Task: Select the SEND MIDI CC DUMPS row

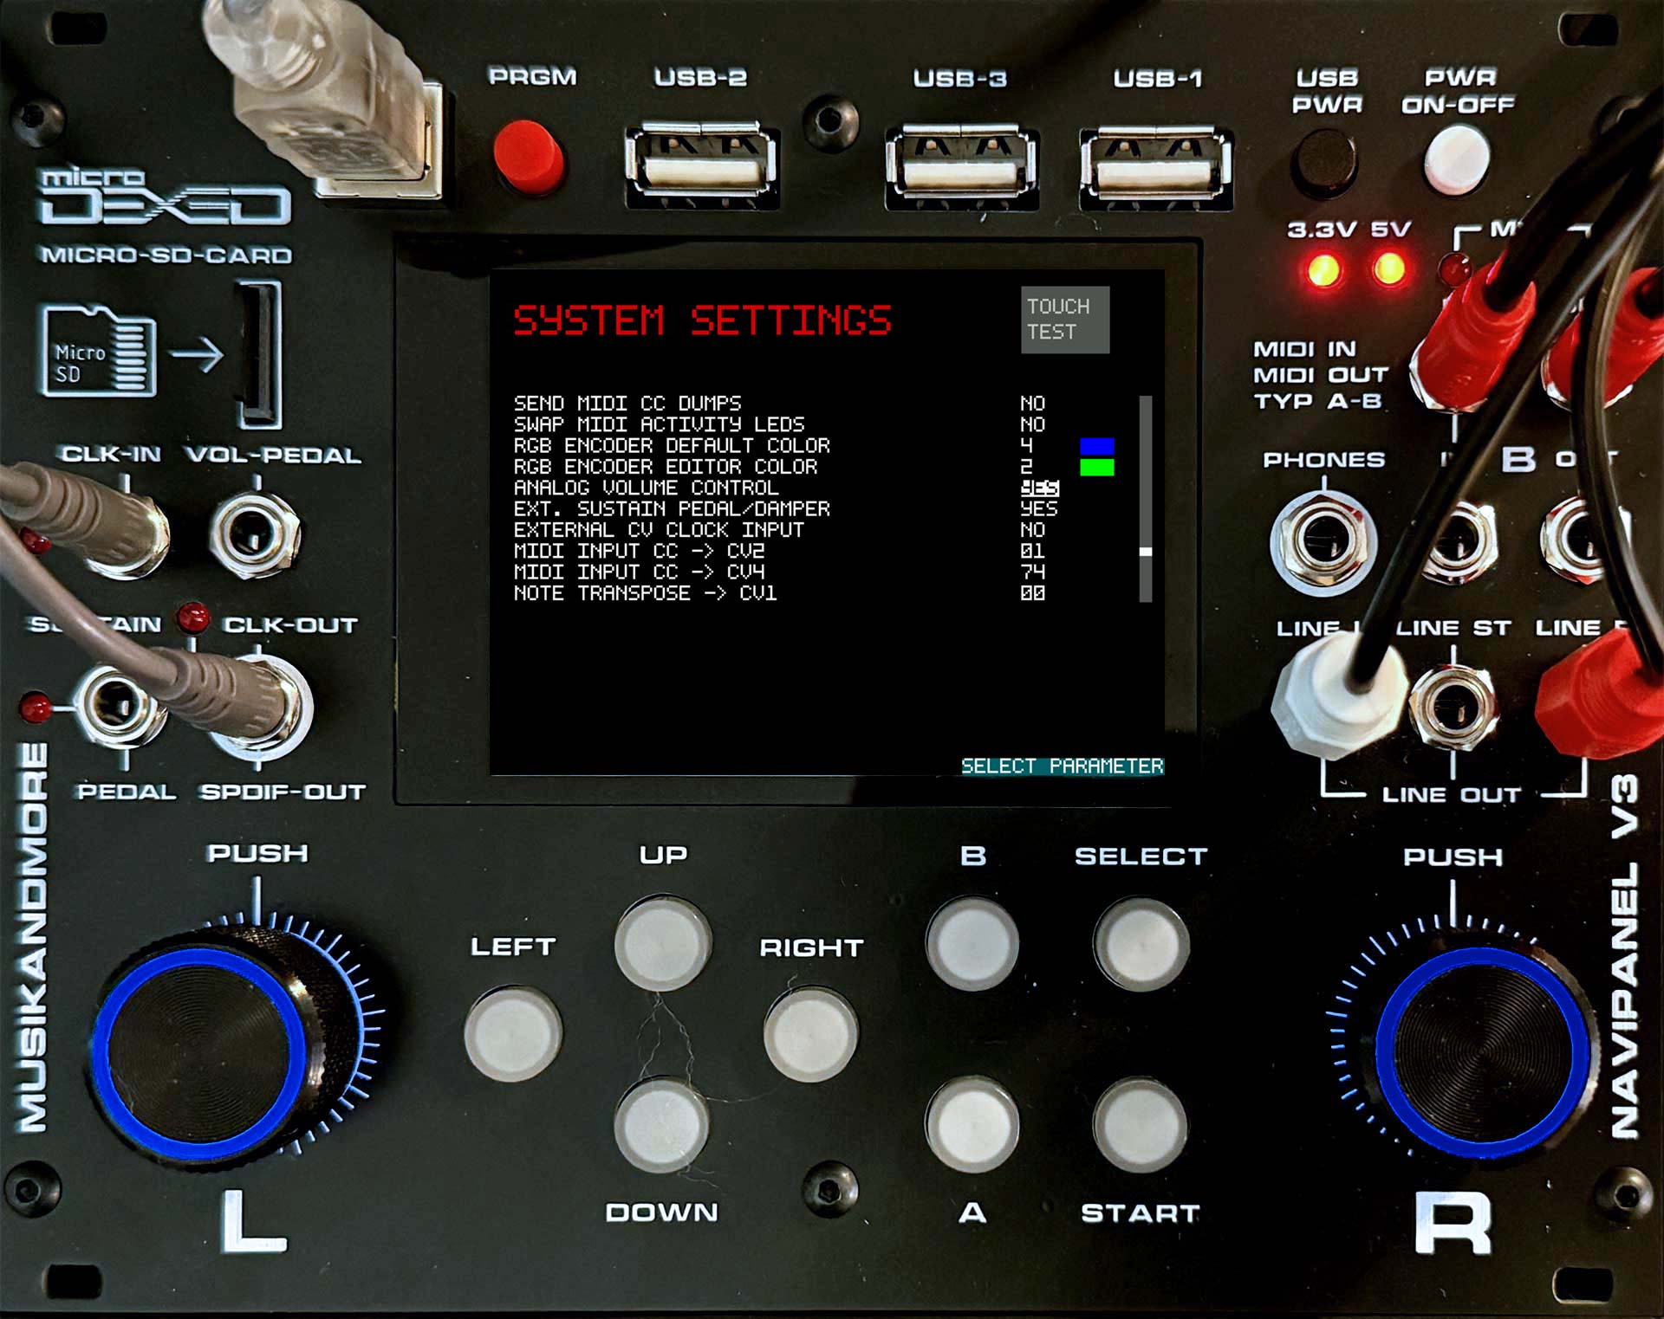Action: pos(627,404)
